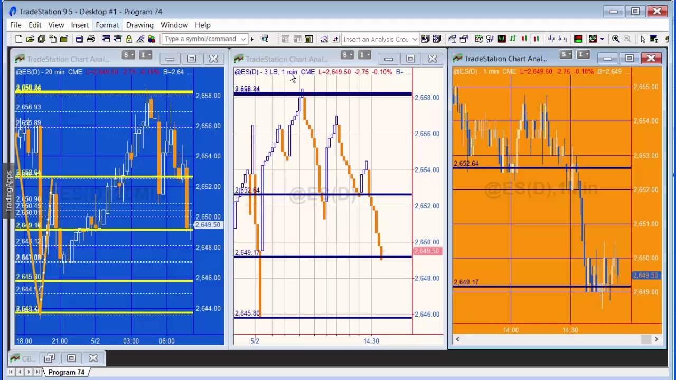
Task: Click the increase bar spacing icon
Action: pyautogui.click(x=562, y=39)
